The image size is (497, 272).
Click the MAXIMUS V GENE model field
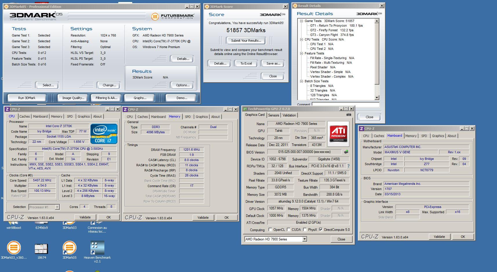click(411, 152)
